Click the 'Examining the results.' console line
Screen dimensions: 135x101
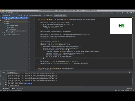[15, 82]
